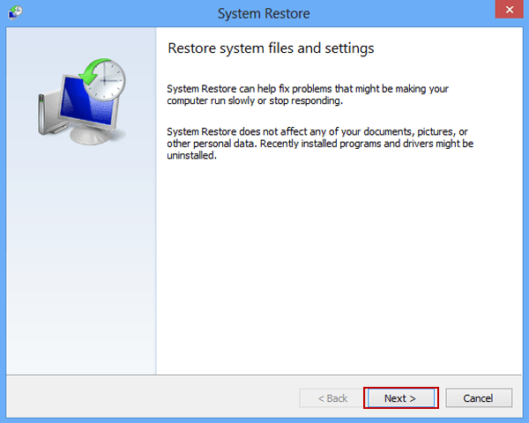Click the System Restore title bar icon
The image size is (529, 423).
pyautogui.click(x=16, y=13)
